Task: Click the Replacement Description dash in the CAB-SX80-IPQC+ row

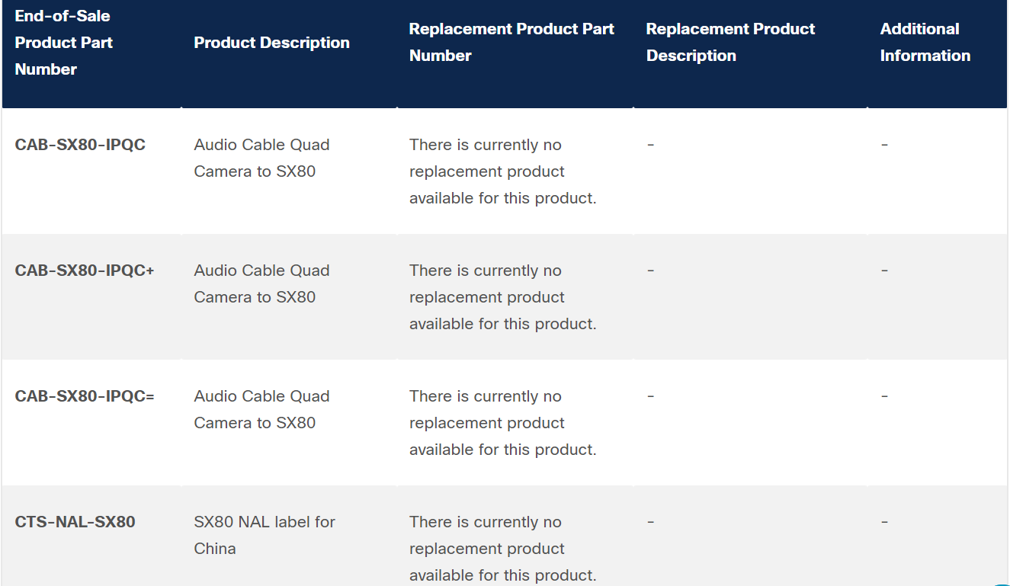Action: click(x=650, y=271)
